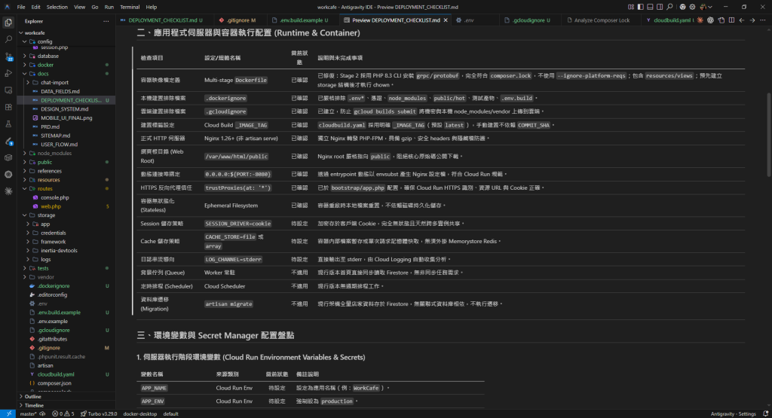The image size is (772, 418).
Task: Click the artisan migrate code cell
Action: pyautogui.click(x=228, y=304)
